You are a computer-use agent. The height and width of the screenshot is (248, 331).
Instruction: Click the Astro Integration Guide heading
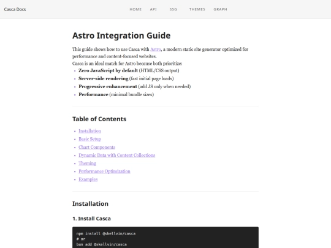click(x=121, y=36)
